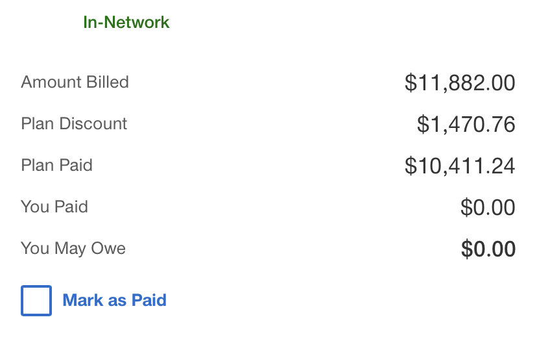Check the Mark as Paid checkbox
The height and width of the screenshot is (339, 537).
36,301
